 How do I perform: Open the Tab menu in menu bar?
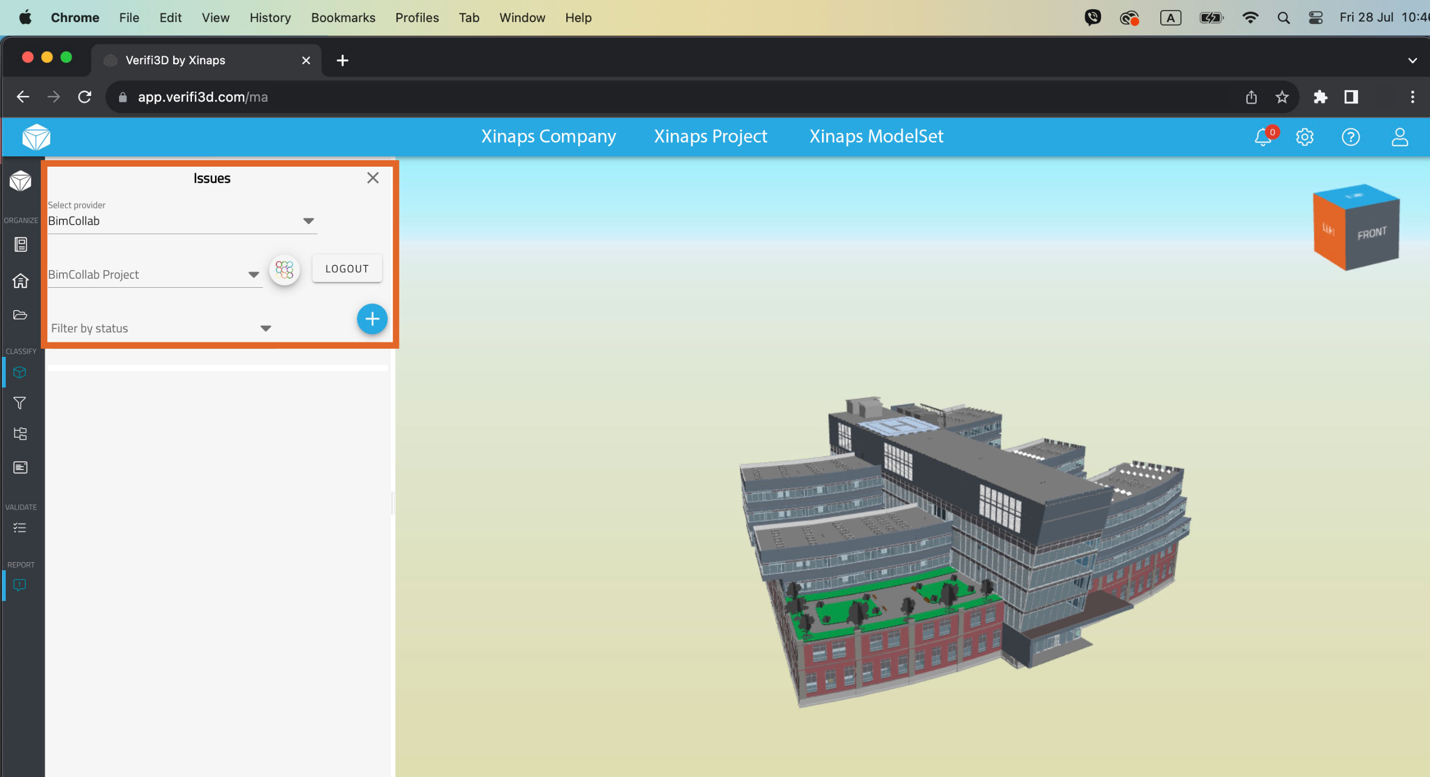click(469, 18)
